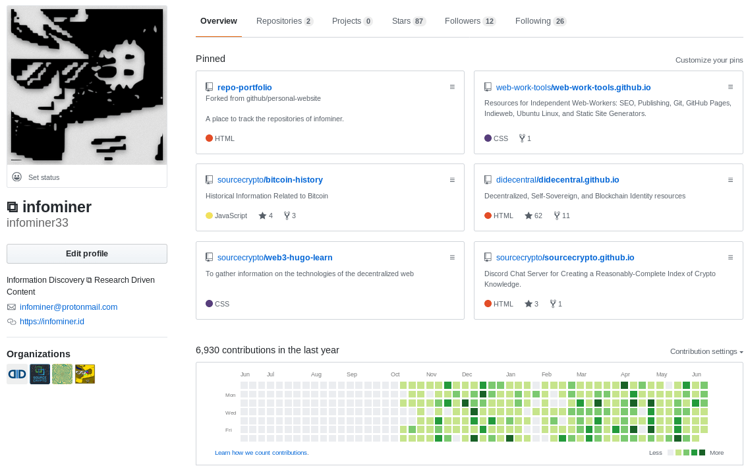This screenshot has height=466, width=746.
Task: Grab the reorder handle on repo-portfolio card
Action: 452,87
